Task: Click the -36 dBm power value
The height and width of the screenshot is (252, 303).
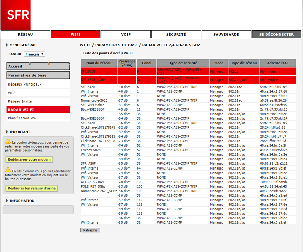Action: tap(124, 123)
